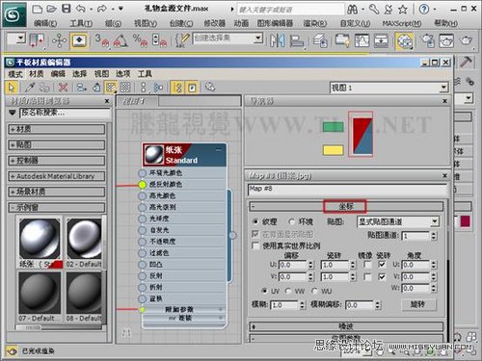
Task: Open the 视图 1 dropdown
Action: pyautogui.click(x=388, y=88)
